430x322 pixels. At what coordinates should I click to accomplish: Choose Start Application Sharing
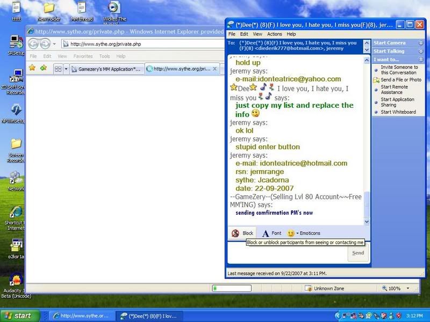click(397, 102)
